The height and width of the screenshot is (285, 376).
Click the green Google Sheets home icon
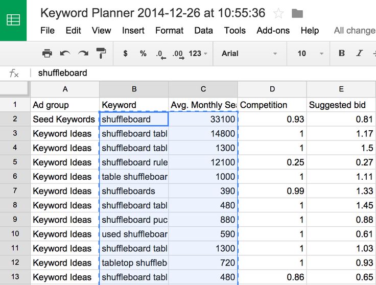(x=13, y=20)
